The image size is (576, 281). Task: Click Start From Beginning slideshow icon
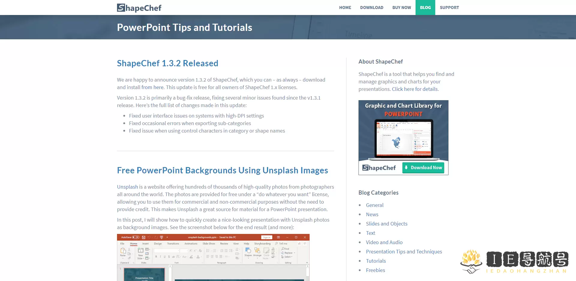click(x=161, y=237)
